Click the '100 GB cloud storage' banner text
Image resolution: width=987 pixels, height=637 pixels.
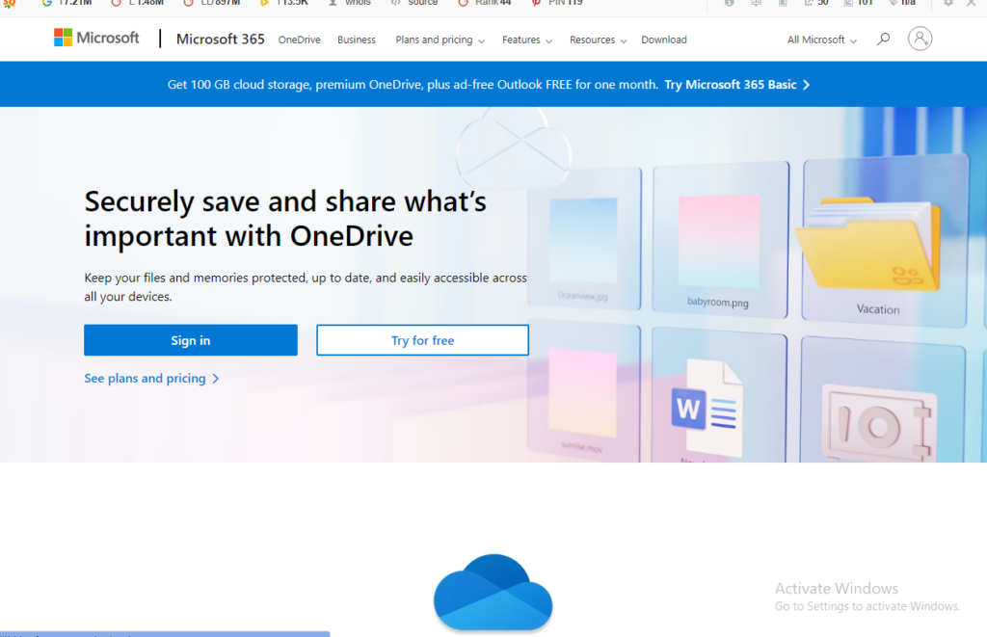click(x=413, y=85)
